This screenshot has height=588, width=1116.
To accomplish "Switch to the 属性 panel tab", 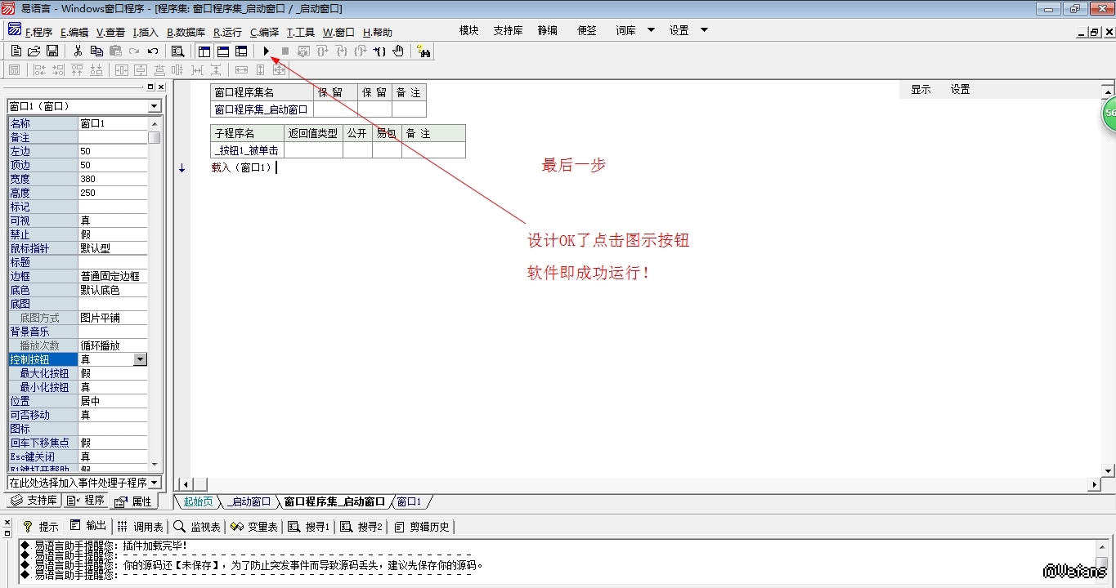I will pyautogui.click(x=133, y=501).
